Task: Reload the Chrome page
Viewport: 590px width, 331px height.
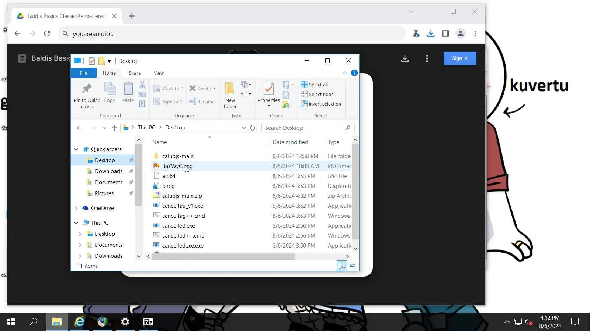Action: (x=47, y=33)
